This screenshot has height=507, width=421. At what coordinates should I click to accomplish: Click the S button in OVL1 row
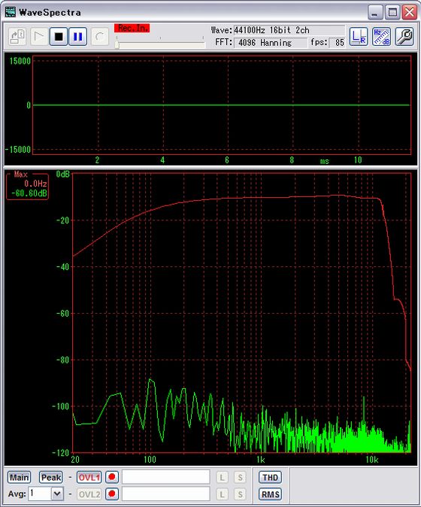point(240,477)
